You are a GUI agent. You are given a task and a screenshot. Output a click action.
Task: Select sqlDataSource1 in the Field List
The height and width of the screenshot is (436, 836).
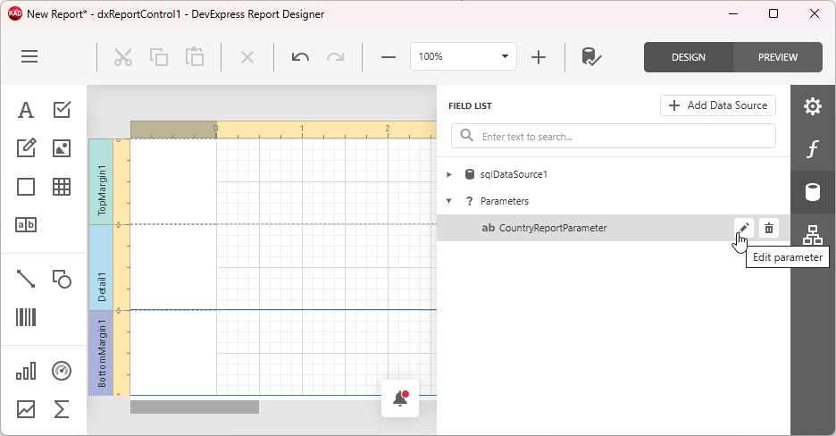(x=514, y=174)
